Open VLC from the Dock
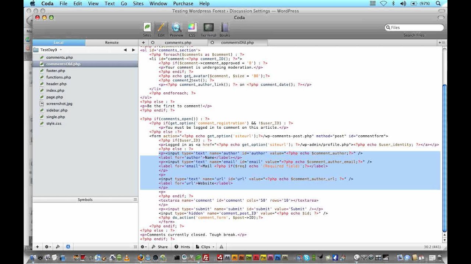Image resolution: width=471 pixels, height=264 pixels. tap(127, 257)
